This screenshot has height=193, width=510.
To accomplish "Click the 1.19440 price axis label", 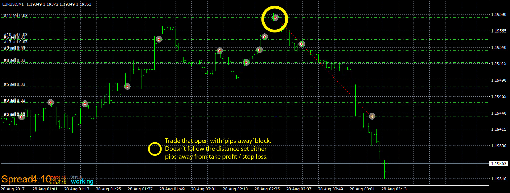I will (499, 113).
